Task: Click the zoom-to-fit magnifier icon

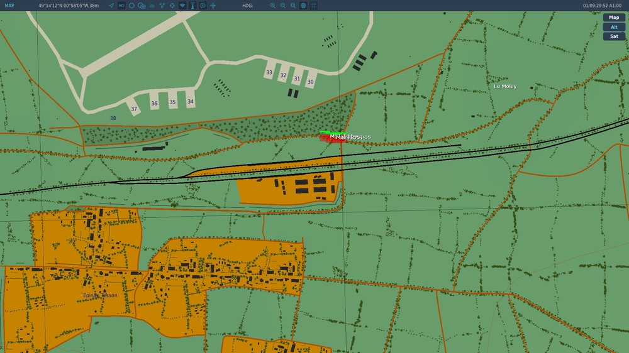Action: 293,6
